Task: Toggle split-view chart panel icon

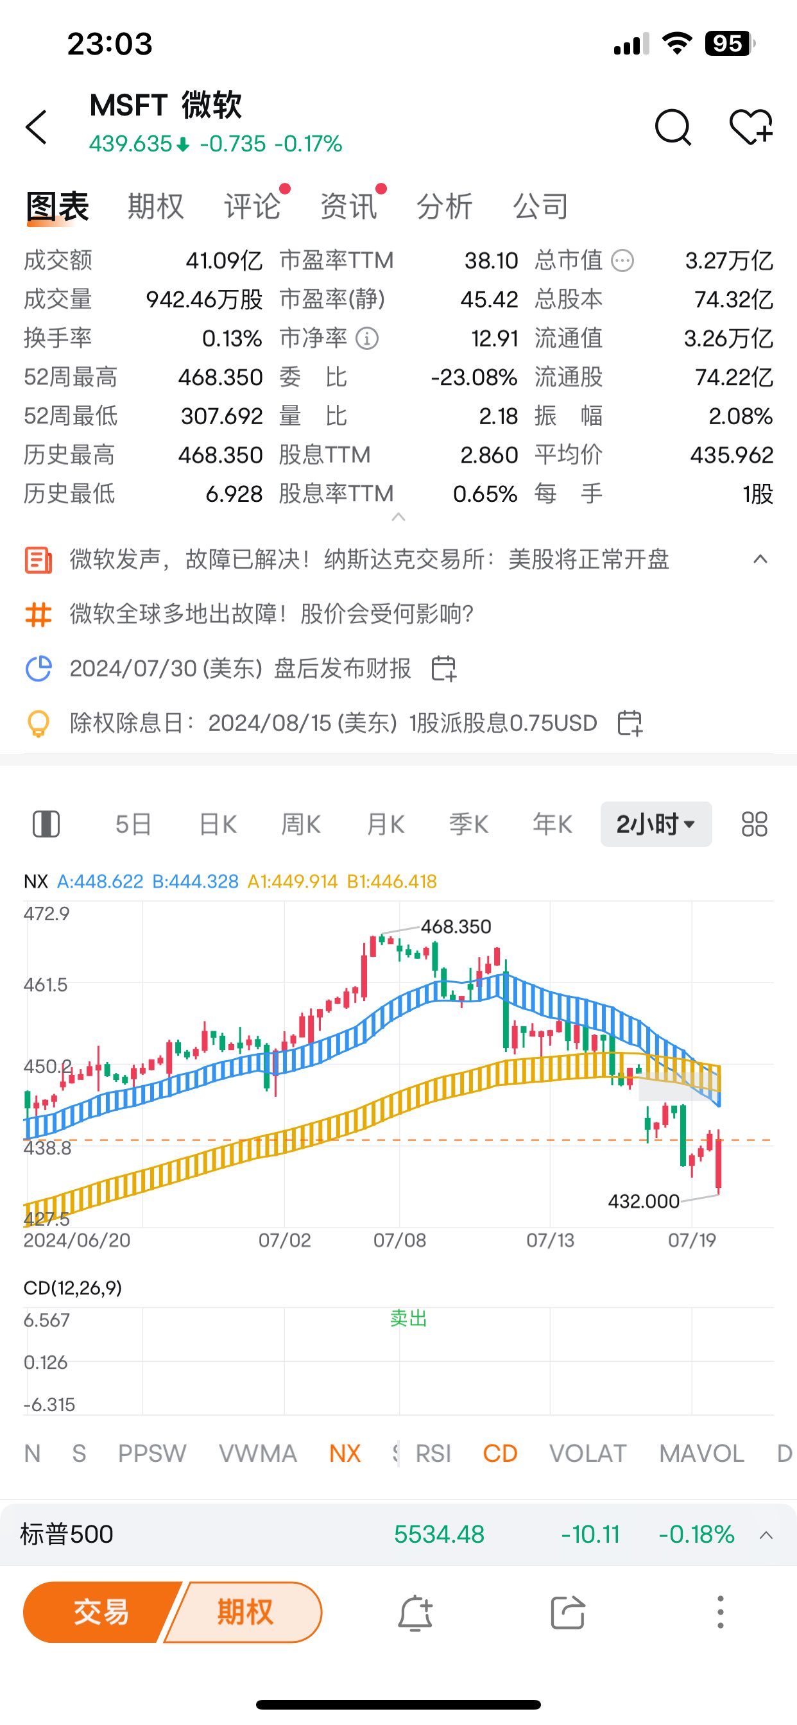Action: 46,825
